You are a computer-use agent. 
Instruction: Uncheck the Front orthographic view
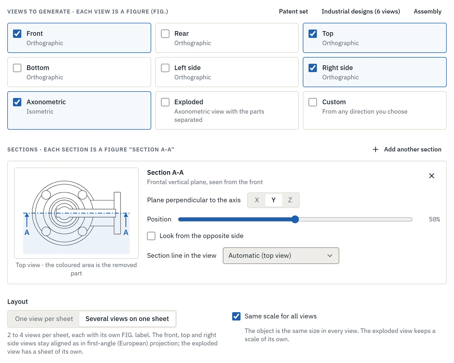click(x=17, y=34)
